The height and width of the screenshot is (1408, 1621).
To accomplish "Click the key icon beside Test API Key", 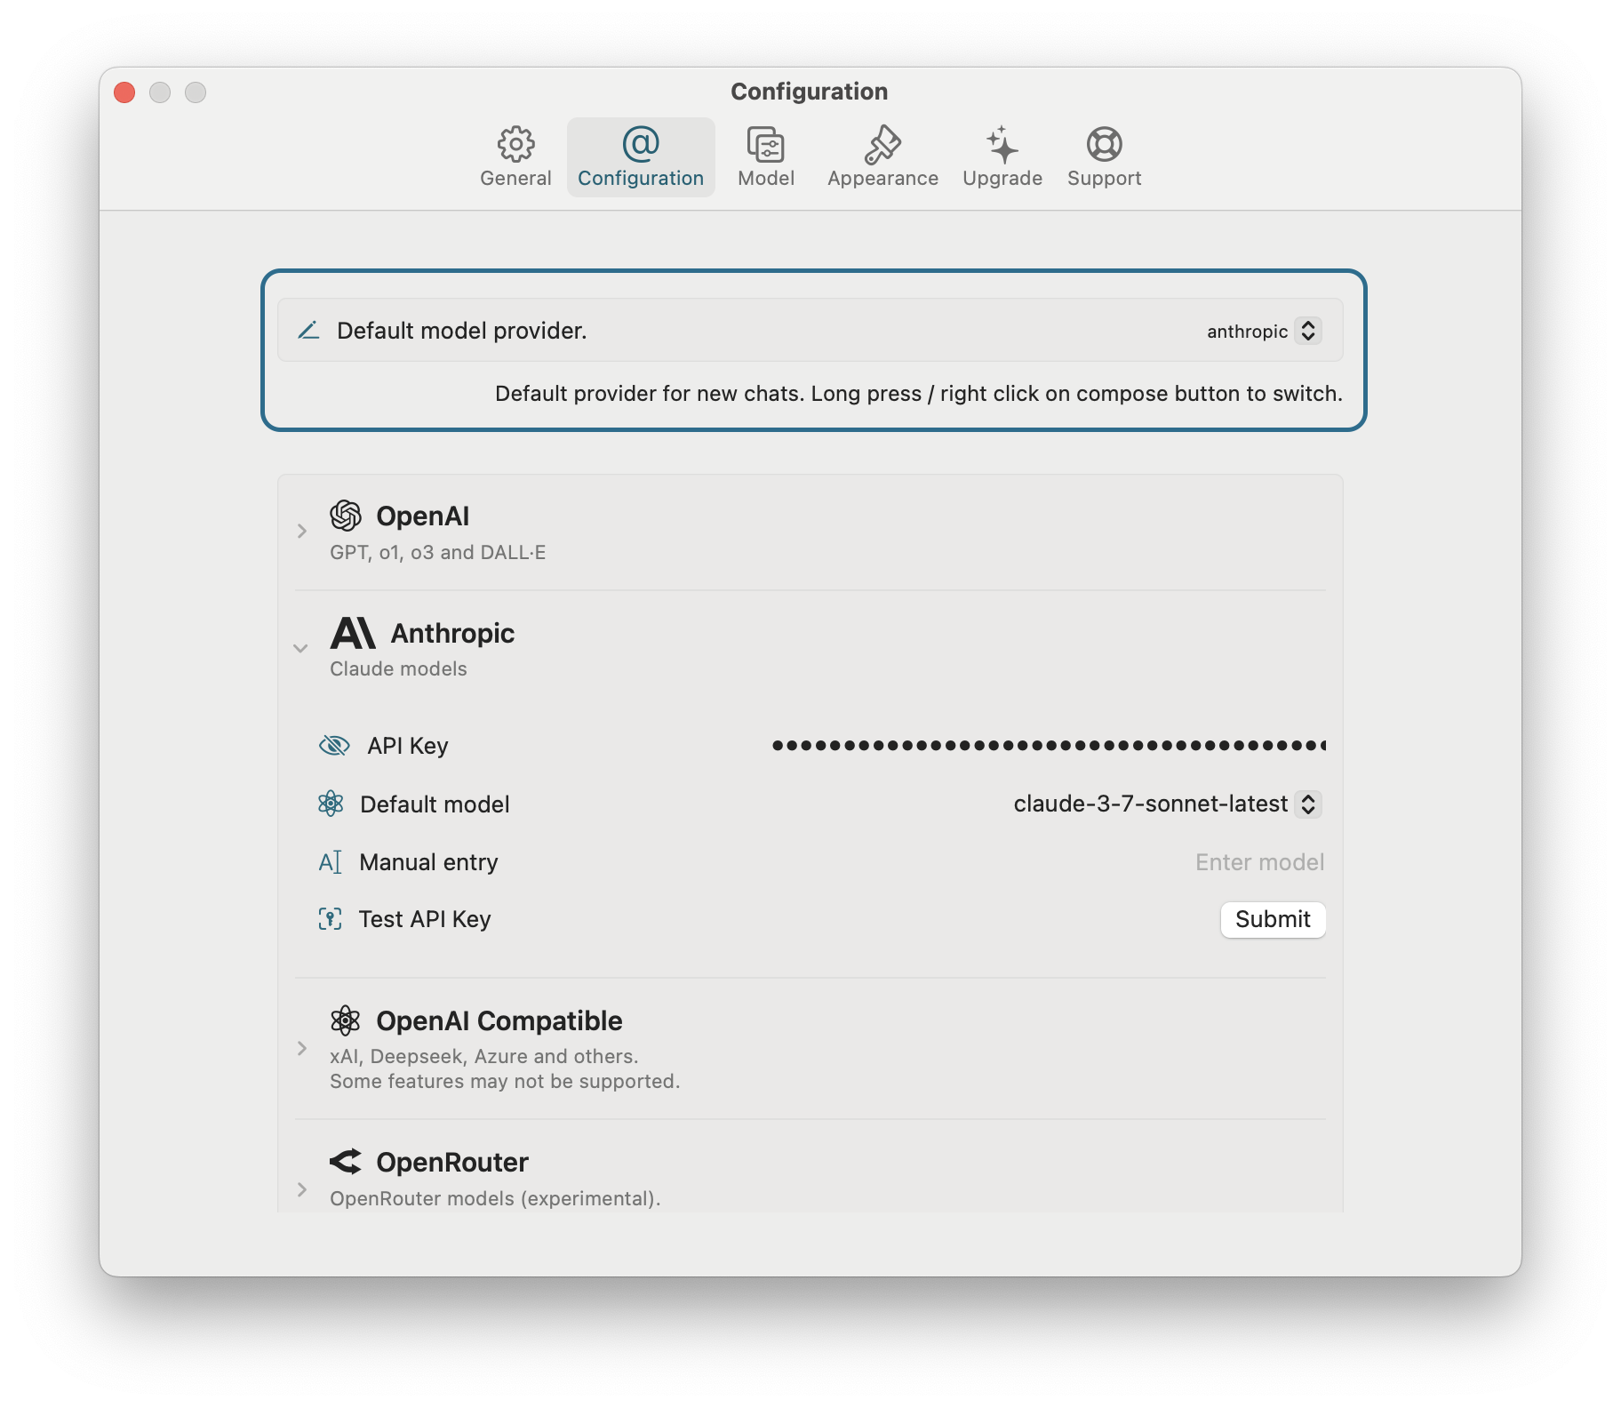I will [330, 919].
